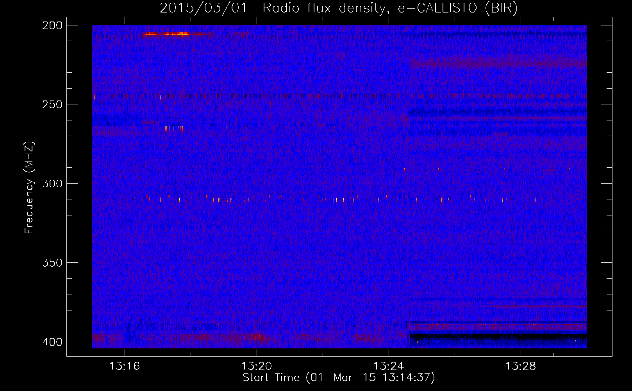Image resolution: width=632 pixels, height=391 pixels.
Task: Click the 300 frequency tick label
Action: (x=52, y=183)
